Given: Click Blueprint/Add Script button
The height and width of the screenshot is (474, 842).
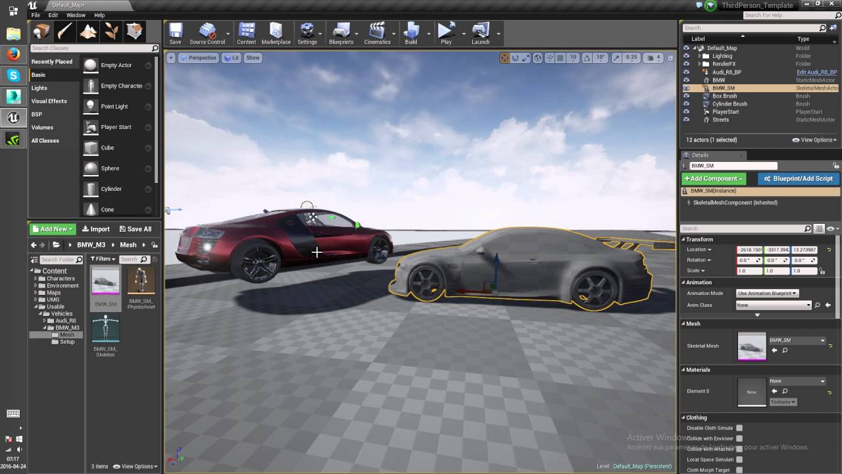Looking at the screenshot, I should click(799, 178).
